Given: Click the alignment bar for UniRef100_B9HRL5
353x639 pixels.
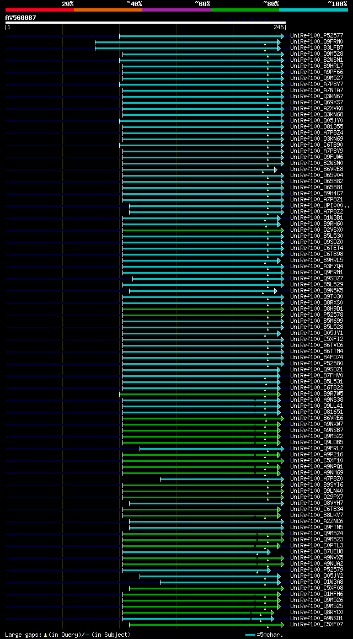Looking at the screenshot, I should (201, 260).
